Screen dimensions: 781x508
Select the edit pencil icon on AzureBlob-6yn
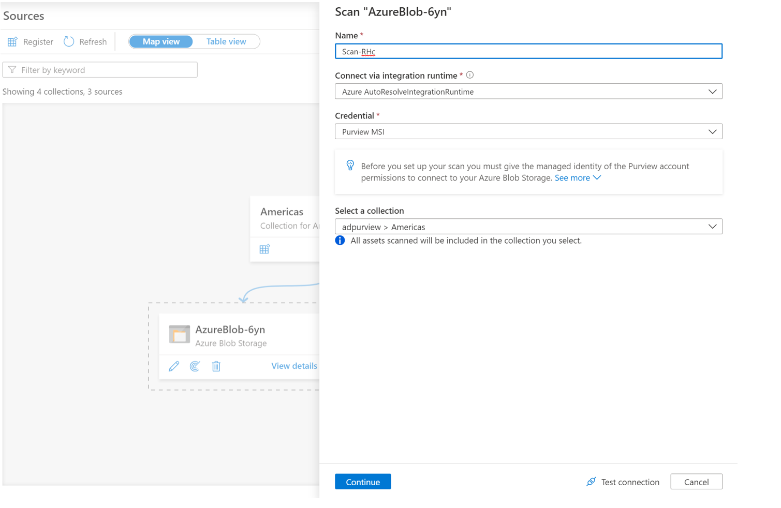pos(173,366)
